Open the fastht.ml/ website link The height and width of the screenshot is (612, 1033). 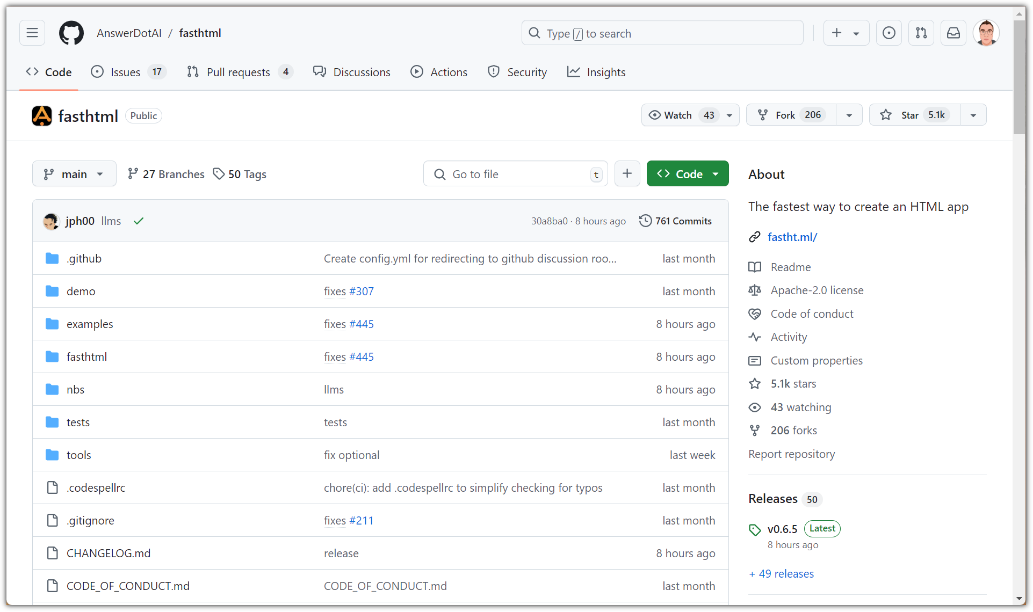(x=792, y=237)
